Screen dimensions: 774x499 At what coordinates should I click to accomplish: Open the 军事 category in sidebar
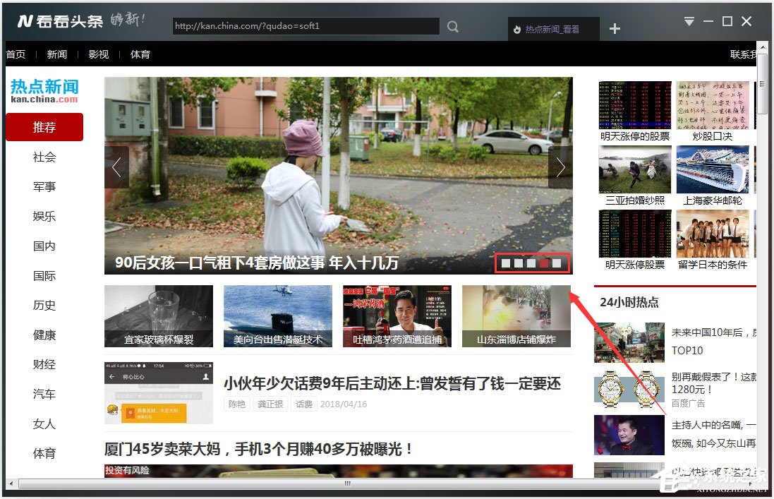click(44, 186)
